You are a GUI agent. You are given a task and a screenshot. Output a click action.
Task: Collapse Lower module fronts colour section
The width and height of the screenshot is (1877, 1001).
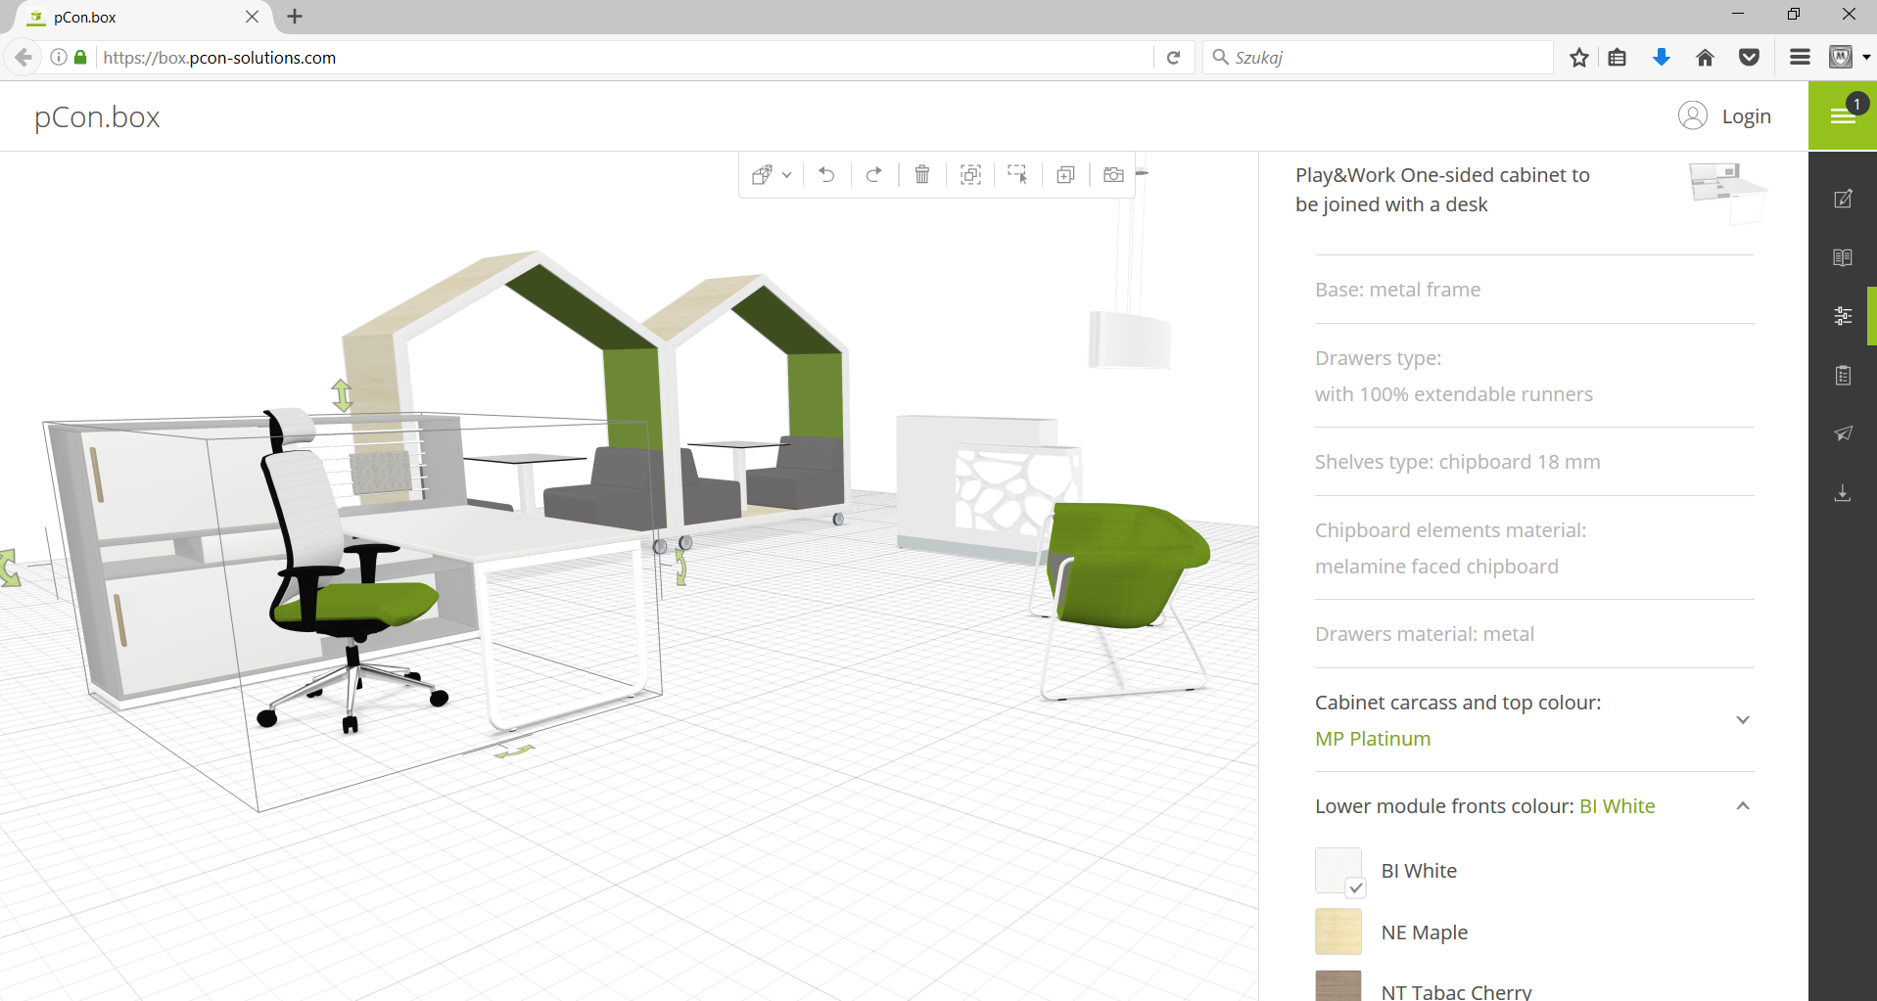point(1743,806)
